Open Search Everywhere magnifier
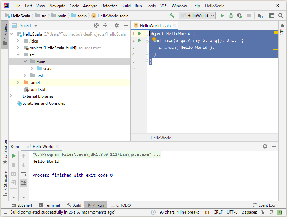This screenshot has width=287, height=217. point(280,16)
